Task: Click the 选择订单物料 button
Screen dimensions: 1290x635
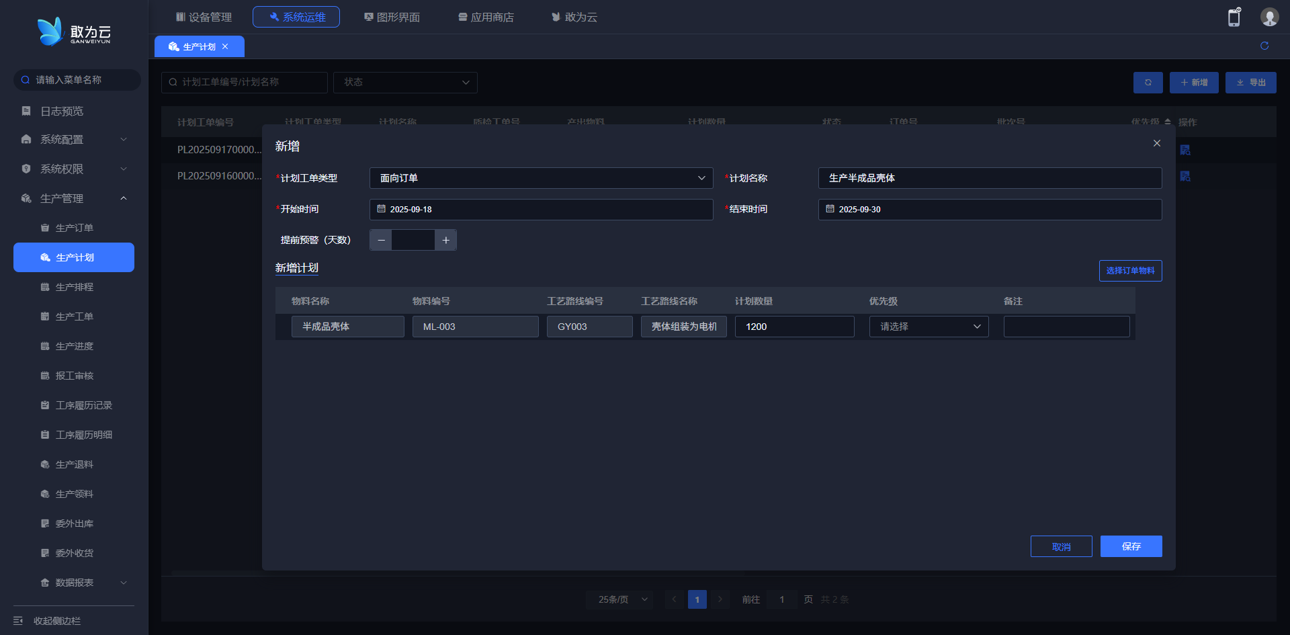Action: [x=1130, y=271]
